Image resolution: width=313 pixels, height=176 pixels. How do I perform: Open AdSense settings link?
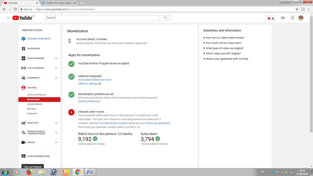88,84
